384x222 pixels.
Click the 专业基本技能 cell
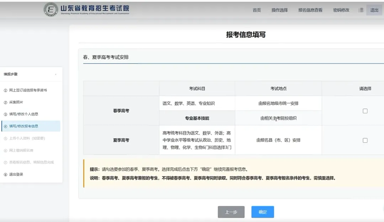click(197, 118)
